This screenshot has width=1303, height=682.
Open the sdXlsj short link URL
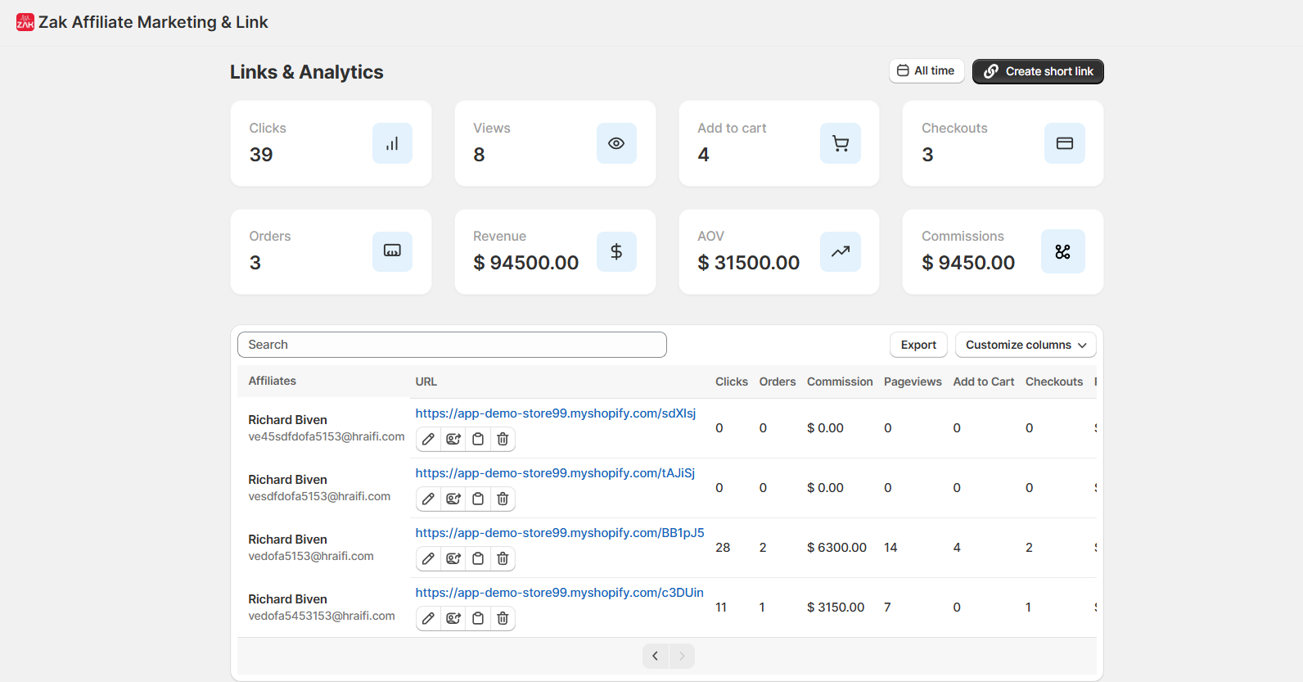[x=556, y=413]
